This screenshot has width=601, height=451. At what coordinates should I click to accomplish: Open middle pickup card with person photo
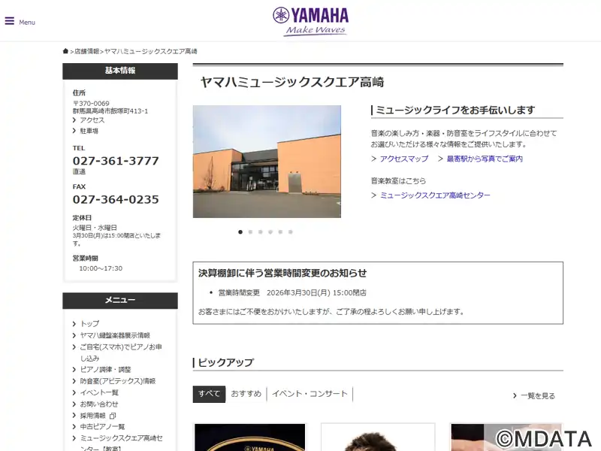pyautogui.click(x=378, y=437)
